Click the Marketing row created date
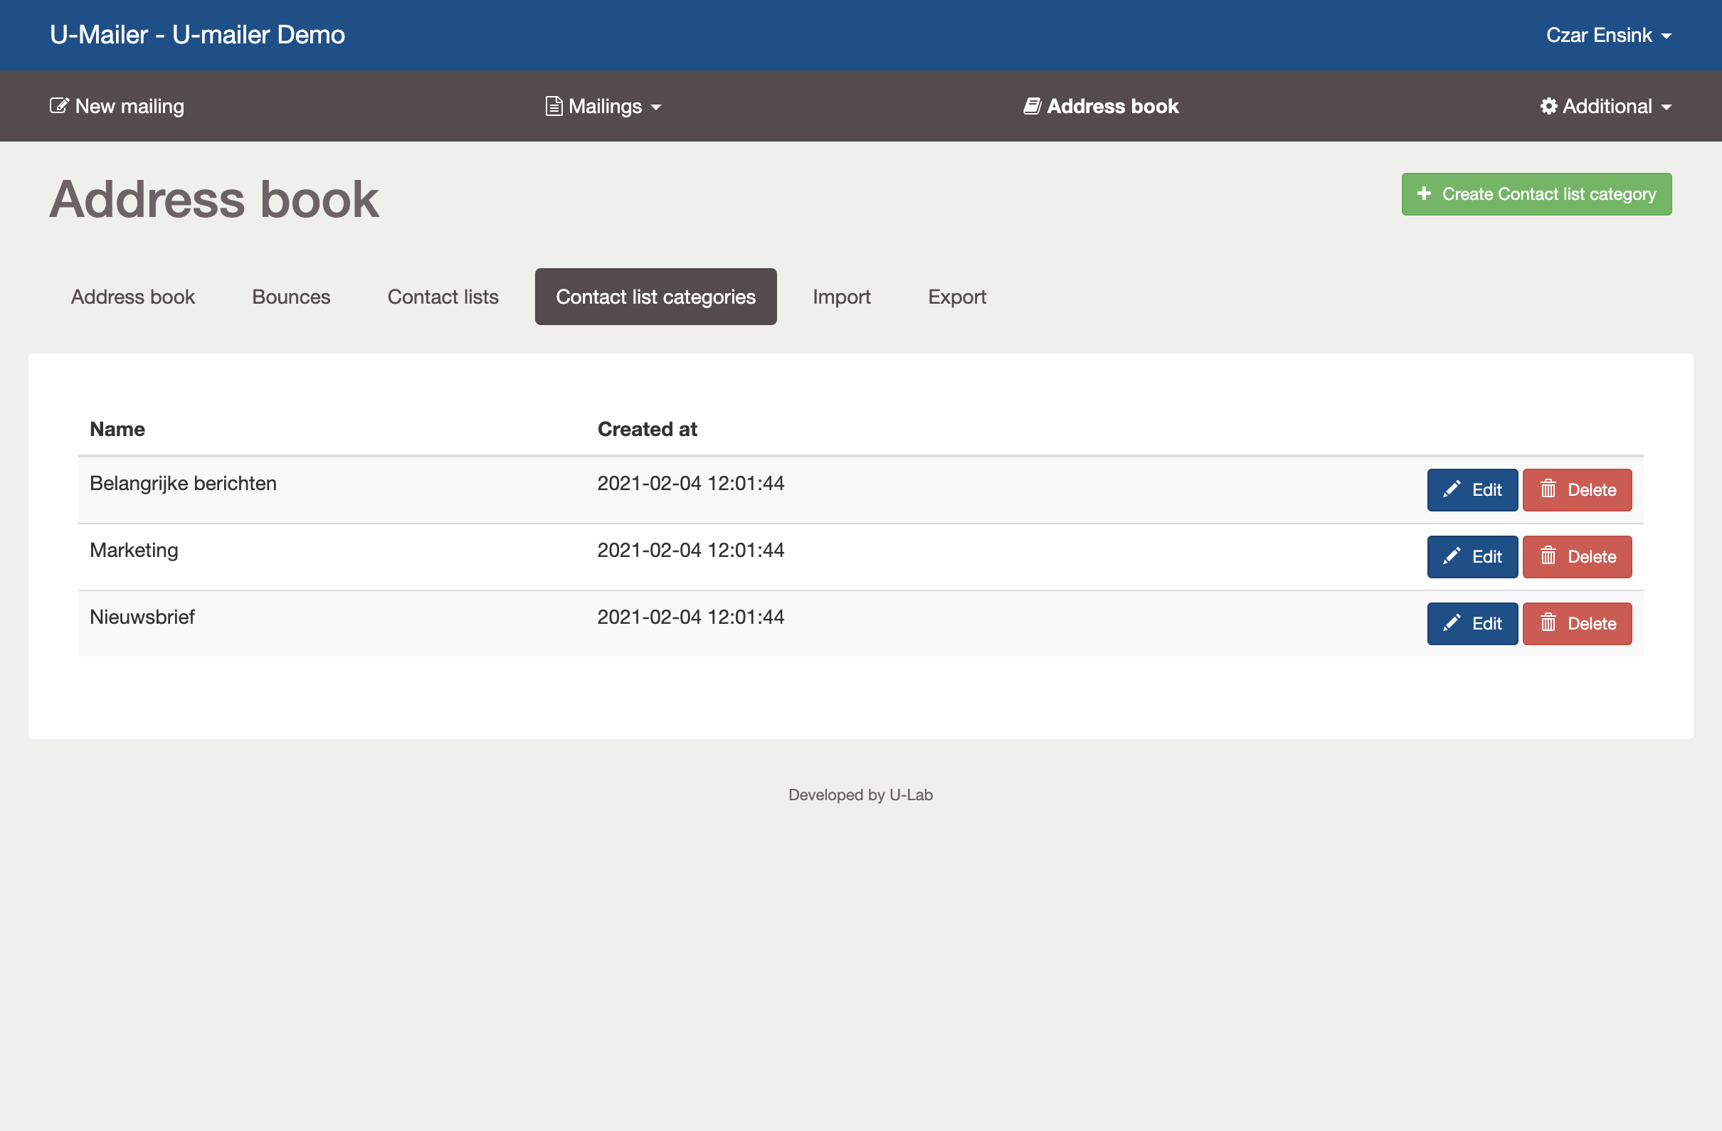This screenshot has width=1722, height=1131. (690, 551)
